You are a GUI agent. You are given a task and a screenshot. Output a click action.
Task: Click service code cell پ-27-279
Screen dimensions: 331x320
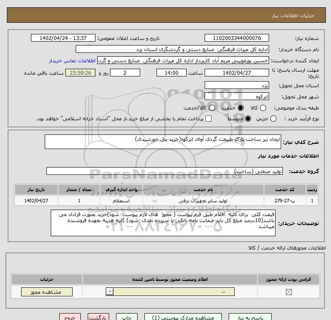tap(285, 201)
